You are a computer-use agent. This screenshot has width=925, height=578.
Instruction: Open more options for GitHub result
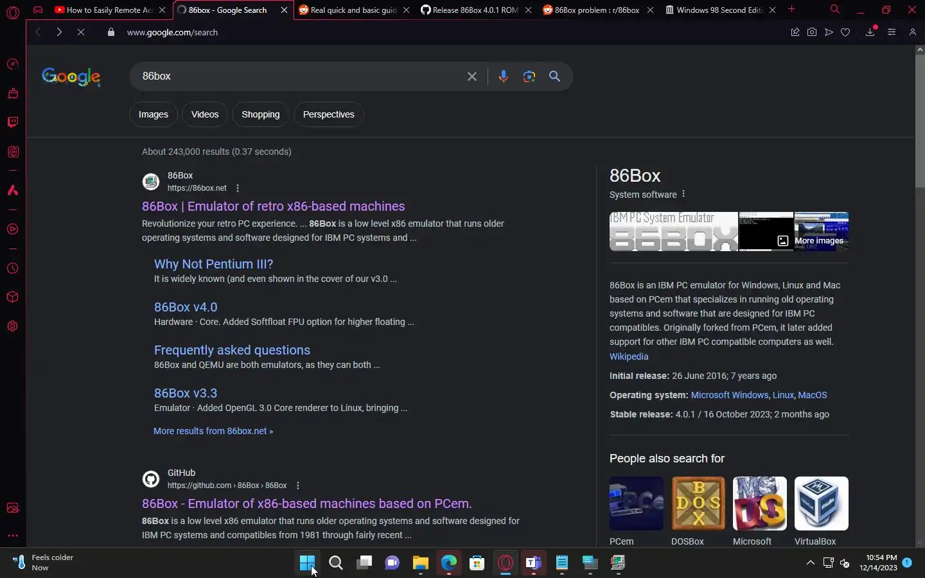[297, 486]
